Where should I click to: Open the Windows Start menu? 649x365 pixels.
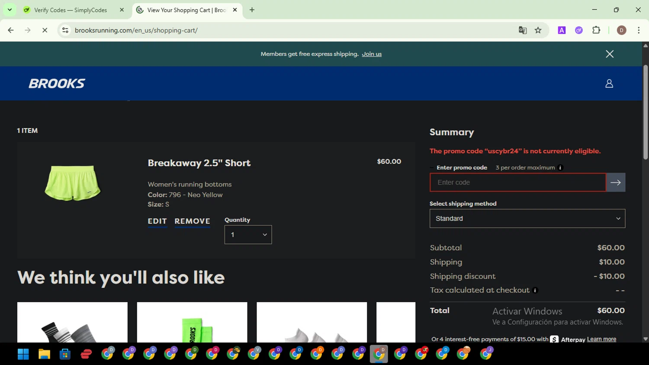tap(23, 354)
